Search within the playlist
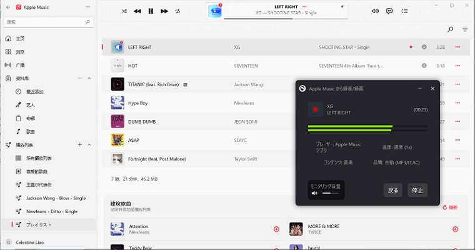Screen dimensions: 475x250 coord(451,29)
